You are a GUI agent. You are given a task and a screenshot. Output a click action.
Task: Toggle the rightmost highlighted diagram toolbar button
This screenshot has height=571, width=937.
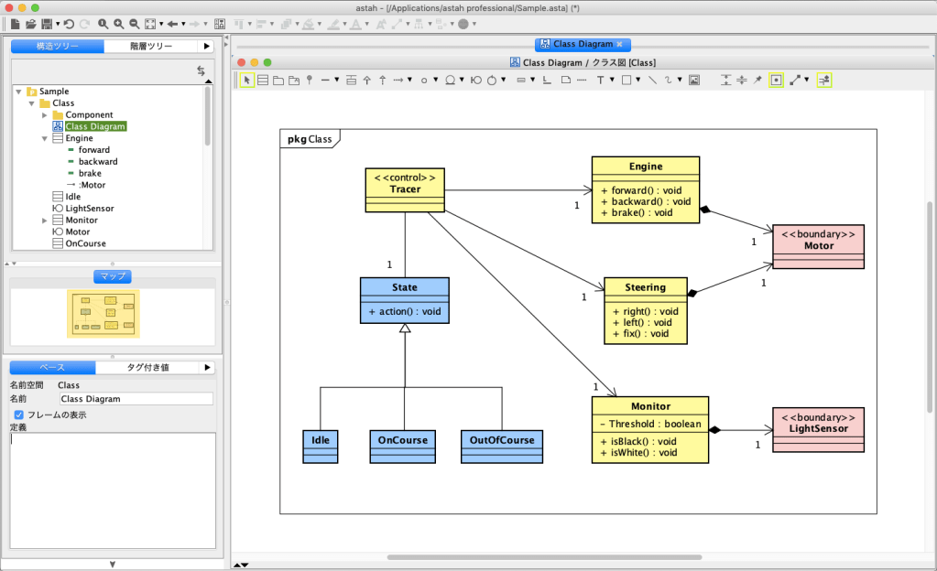(823, 81)
